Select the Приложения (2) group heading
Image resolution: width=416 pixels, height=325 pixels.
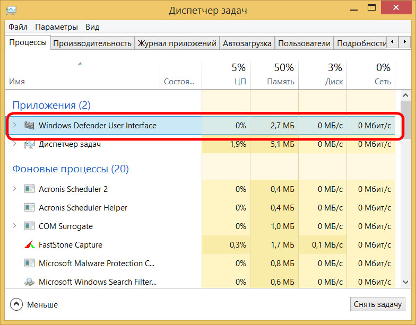coord(51,105)
